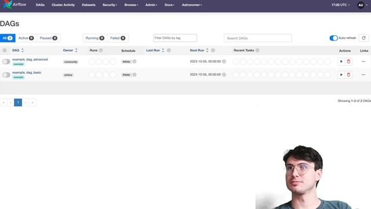This screenshot has height=209, width=371.
Task: Delete the example_dag_basic DAG with trash icon
Action: pos(348,75)
